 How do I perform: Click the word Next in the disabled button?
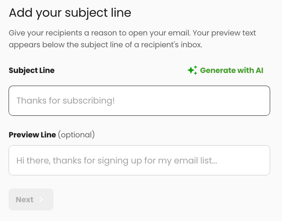(x=25, y=200)
